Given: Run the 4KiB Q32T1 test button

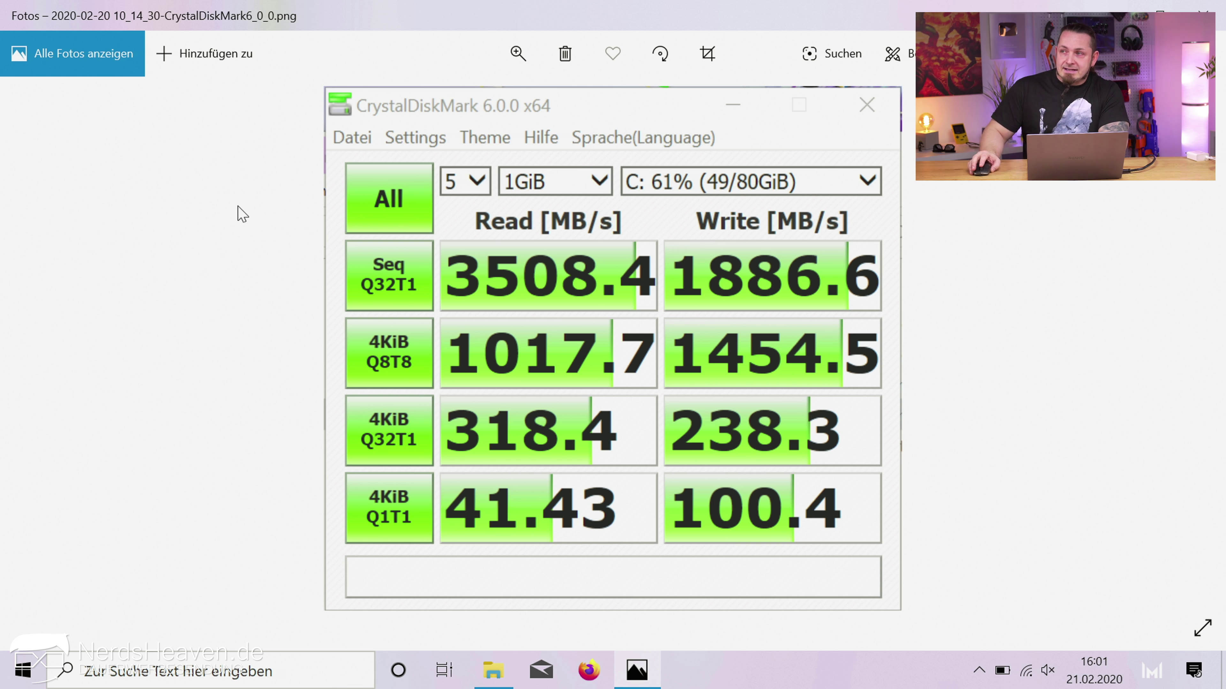Looking at the screenshot, I should click(x=389, y=430).
